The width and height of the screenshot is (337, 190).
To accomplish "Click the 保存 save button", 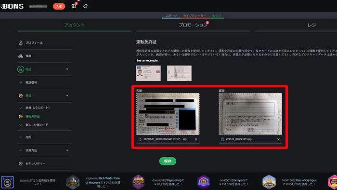I will click(168, 161).
